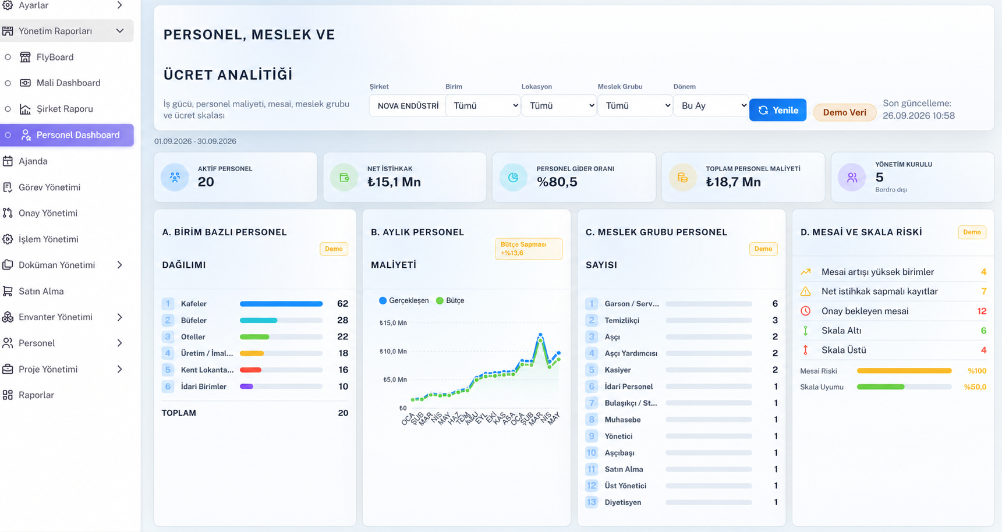
Task: Expand the Envanter Yönetimi chevron
Action: [x=119, y=317]
